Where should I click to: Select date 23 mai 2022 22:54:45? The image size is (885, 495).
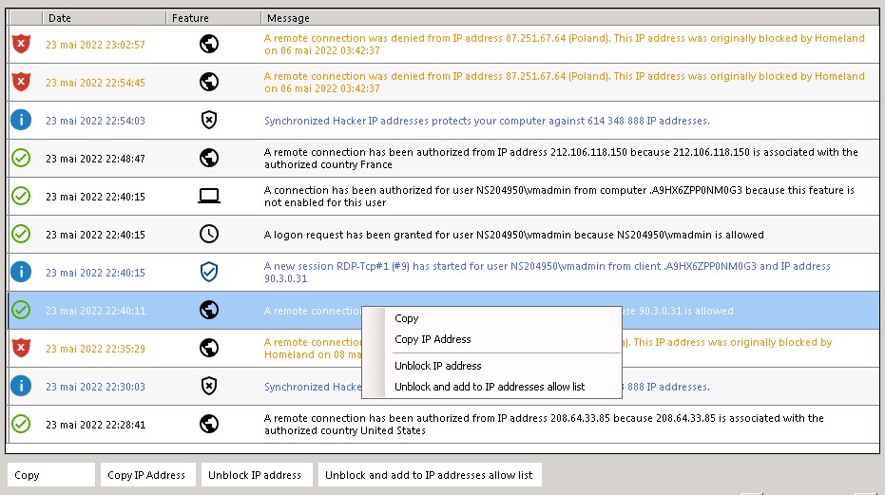(x=95, y=83)
